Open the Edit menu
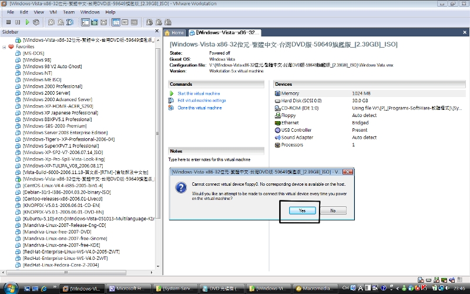Viewport: 470px width, 294px height. click(24, 12)
